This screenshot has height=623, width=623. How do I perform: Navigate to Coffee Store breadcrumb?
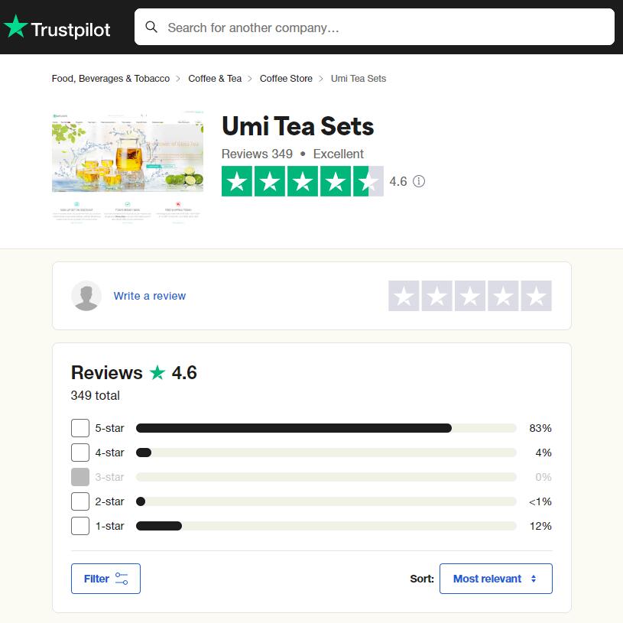[286, 79]
